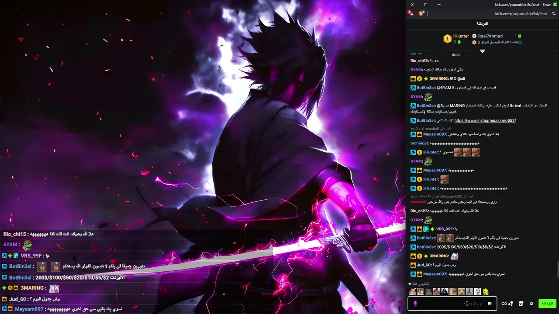Open Brave Rewards triangle icon
This screenshot has height=314, width=559.
411,14
